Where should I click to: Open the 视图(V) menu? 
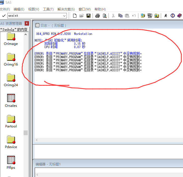(33, 9)
